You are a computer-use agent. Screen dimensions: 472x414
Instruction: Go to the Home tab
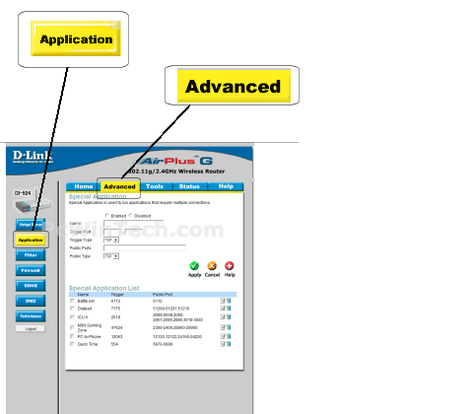(84, 186)
